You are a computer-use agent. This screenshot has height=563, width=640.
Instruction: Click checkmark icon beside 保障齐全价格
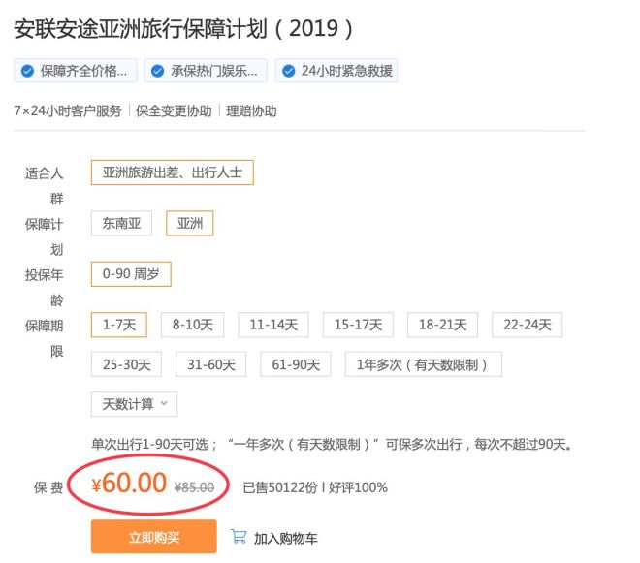click(27, 71)
